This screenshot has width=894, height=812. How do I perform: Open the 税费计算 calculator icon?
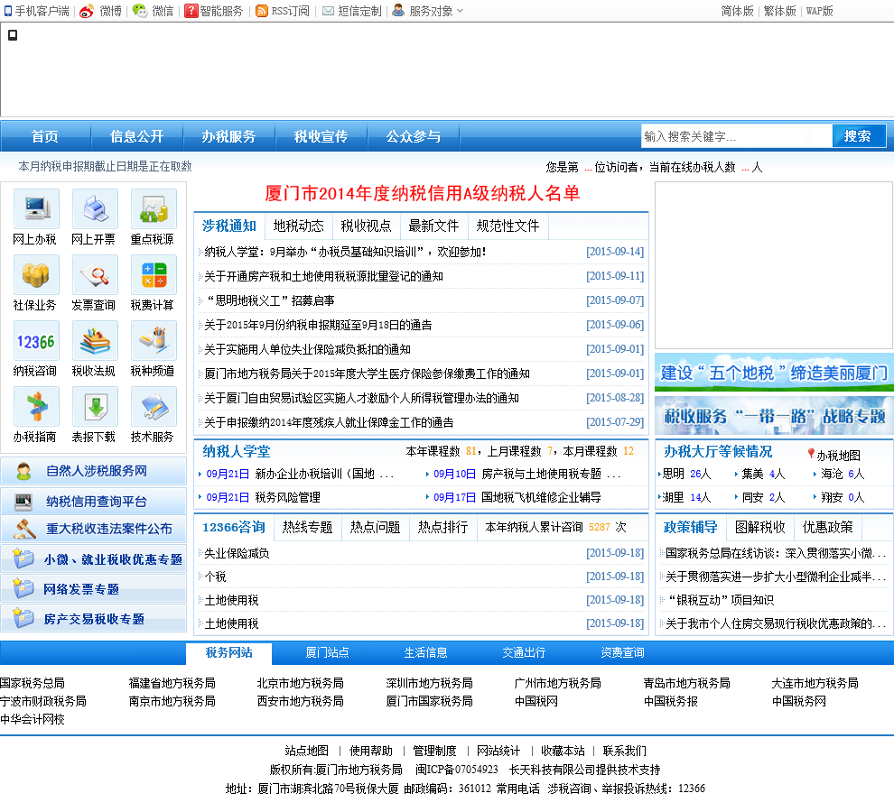[x=154, y=274]
